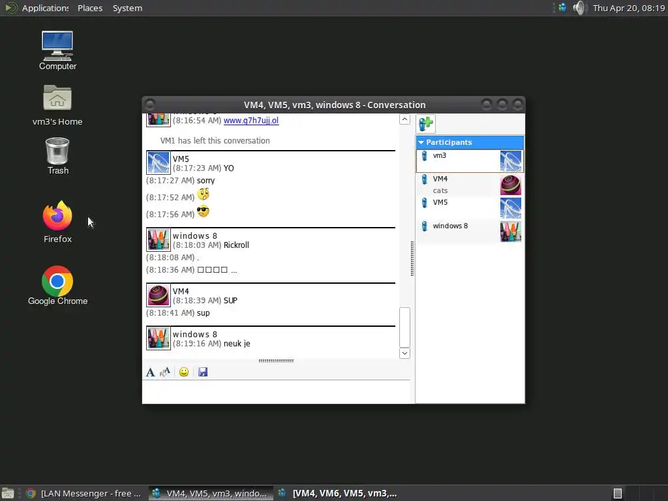Click VM5's avatar in Participants list
668x501 pixels.
[x=510, y=208]
